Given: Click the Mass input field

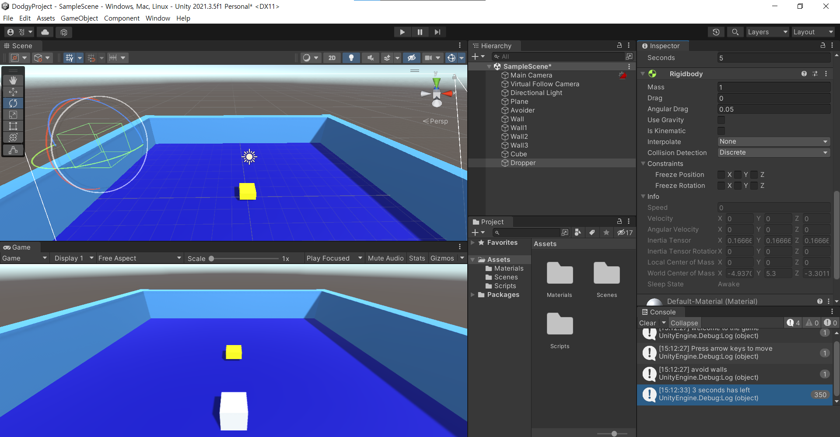Looking at the screenshot, I should click(x=773, y=87).
